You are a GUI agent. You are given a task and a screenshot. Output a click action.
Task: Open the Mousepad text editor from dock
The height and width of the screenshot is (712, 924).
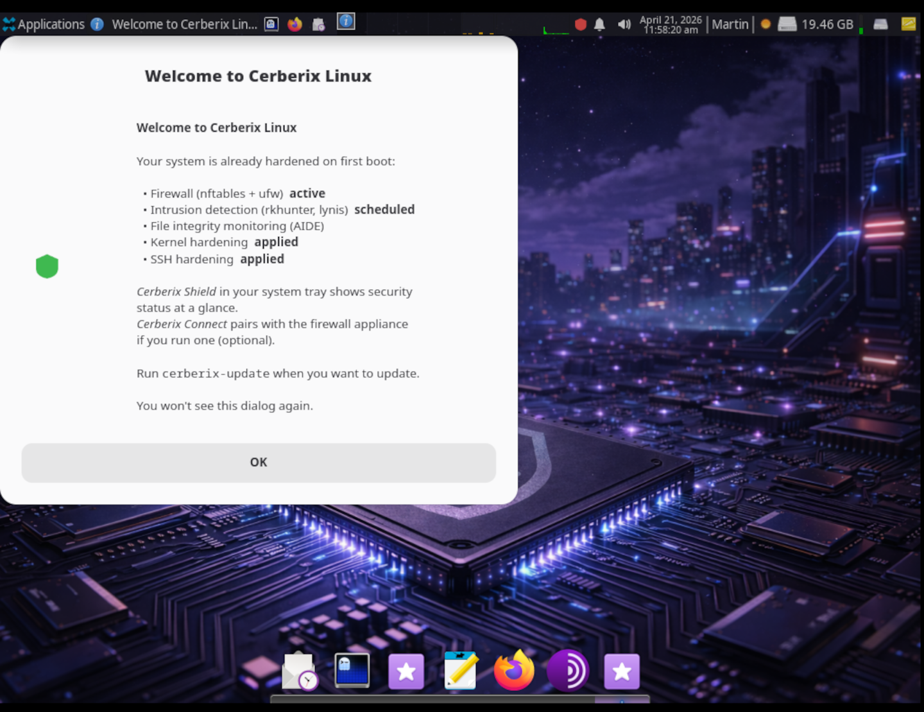click(460, 671)
